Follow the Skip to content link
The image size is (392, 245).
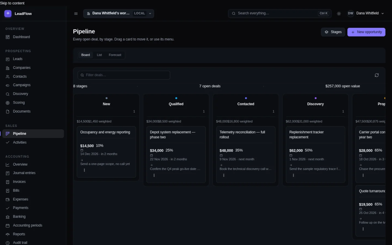coord(12,3)
